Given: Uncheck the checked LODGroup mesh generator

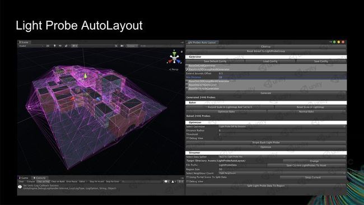Looking at the screenshot, I should pyautogui.click(x=187, y=69).
